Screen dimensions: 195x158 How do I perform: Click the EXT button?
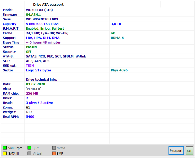(189, 151)
